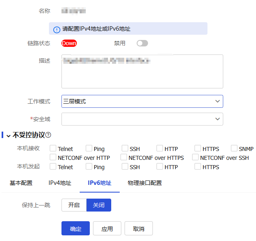Open the 安全域 dropdown
Screen dimensions: 256x241
click(142, 119)
